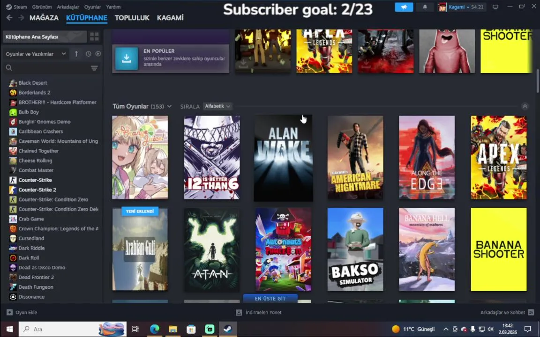Viewport: 540px width, 337px height.
Task: Sort sidebar games with the up arrow icon
Action: pos(76,54)
